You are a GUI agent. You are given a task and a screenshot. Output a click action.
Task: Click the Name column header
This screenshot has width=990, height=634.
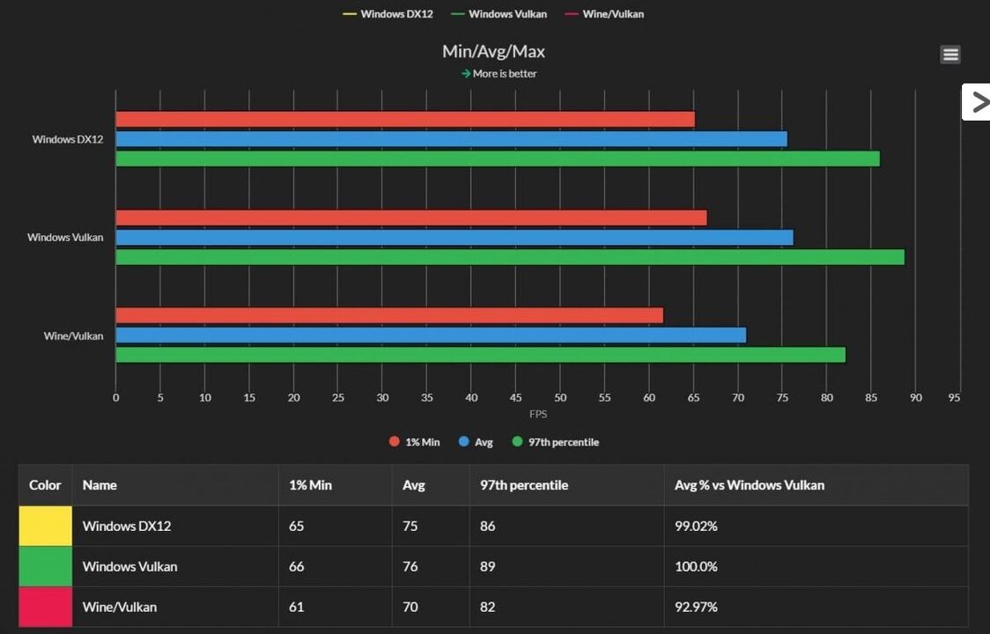[x=175, y=485]
